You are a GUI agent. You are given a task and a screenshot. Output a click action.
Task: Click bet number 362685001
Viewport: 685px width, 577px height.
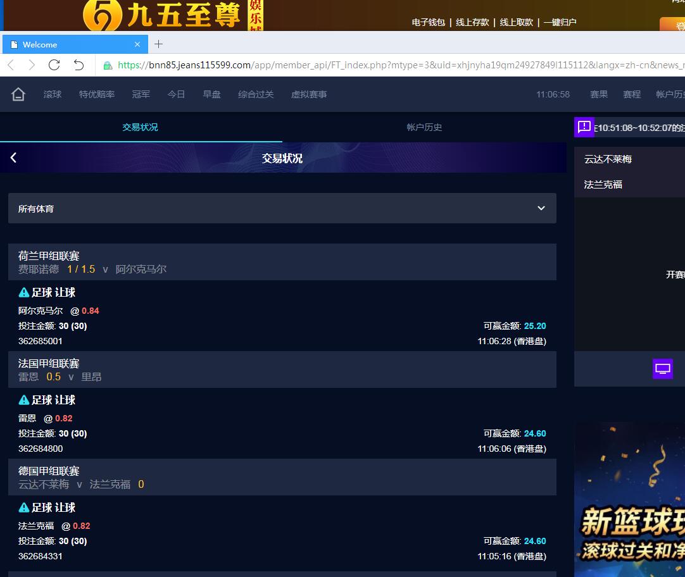point(40,341)
